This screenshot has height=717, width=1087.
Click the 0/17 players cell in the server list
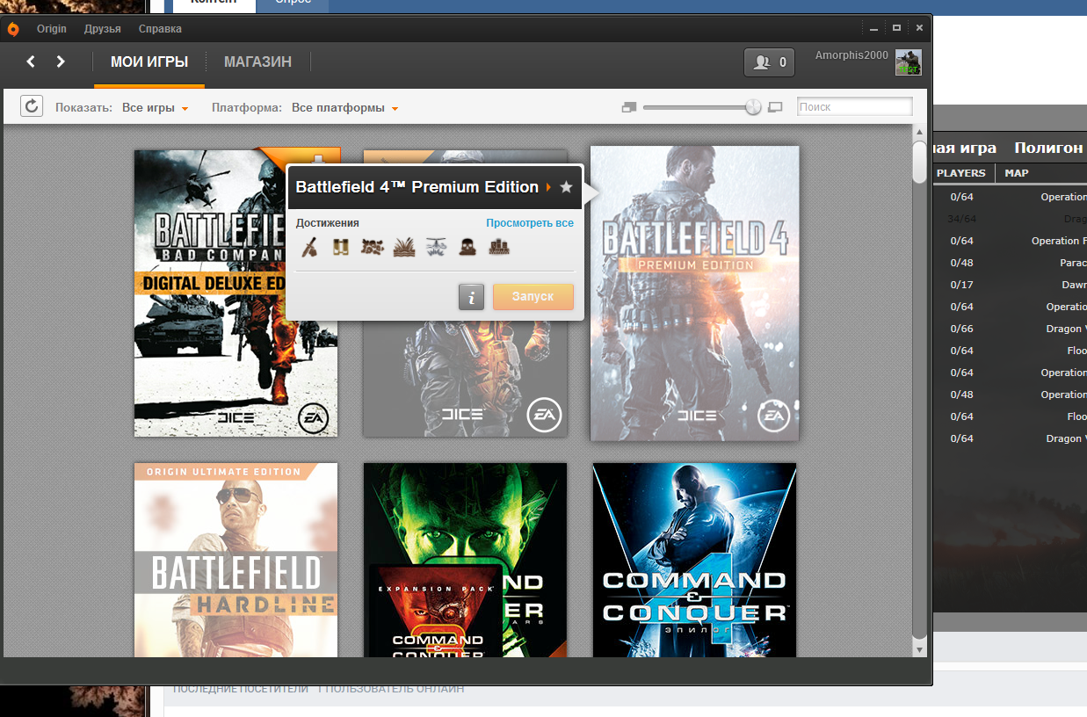click(x=962, y=285)
